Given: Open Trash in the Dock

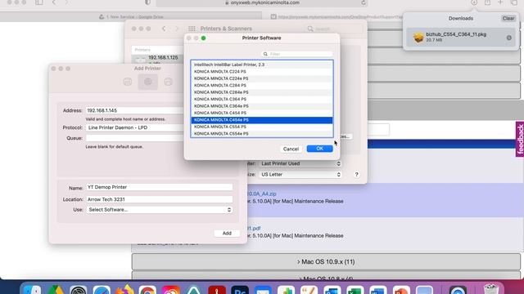Looking at the screenshot, I should click(x=490, y=289).
